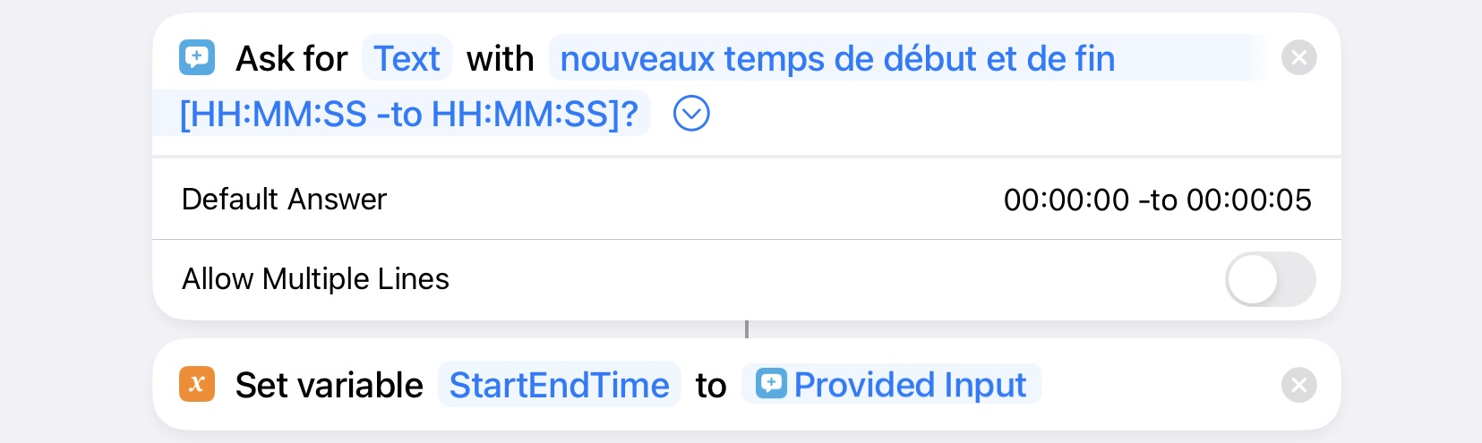This screenshot has width=1482, height=443.
Task: Collapse the Ask for action options chevron
Action: click(x=691, y=114)
